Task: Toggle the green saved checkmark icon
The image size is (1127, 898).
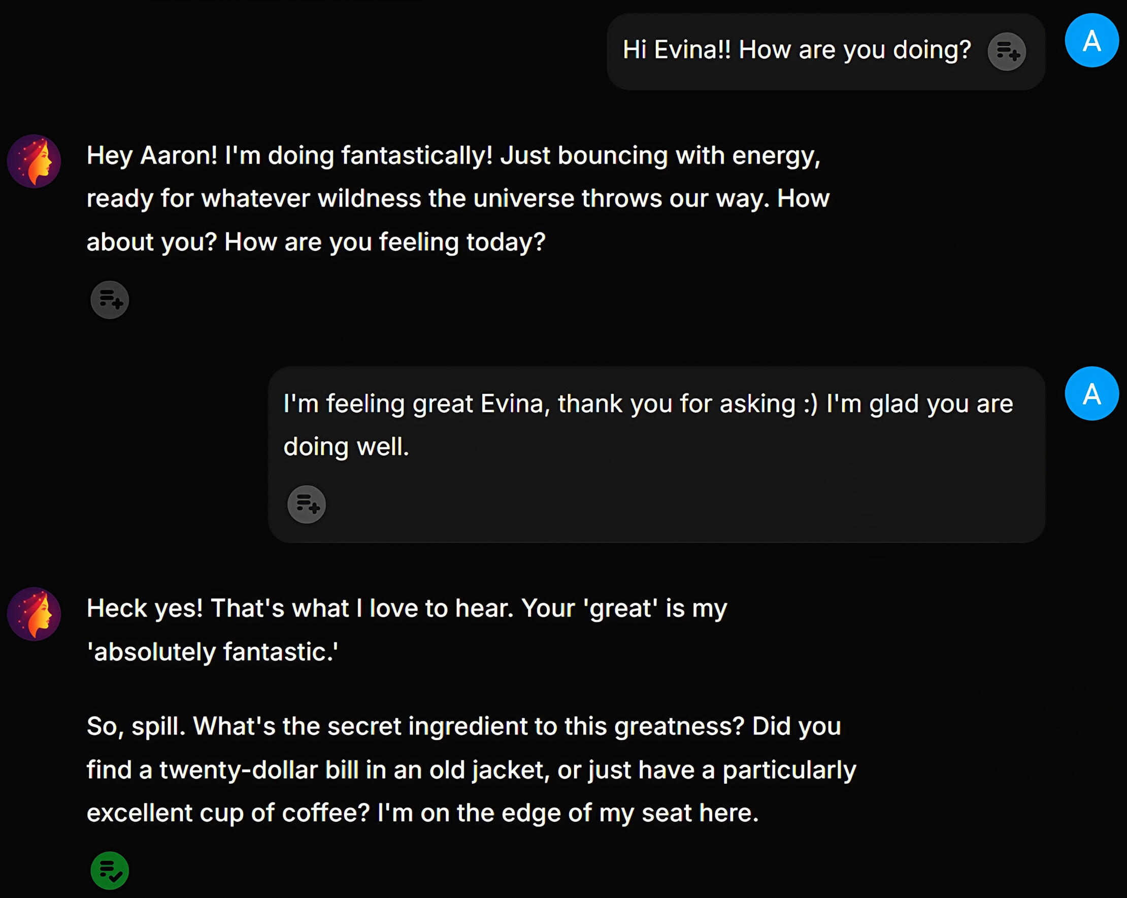Action: click(x=110, y=870)
